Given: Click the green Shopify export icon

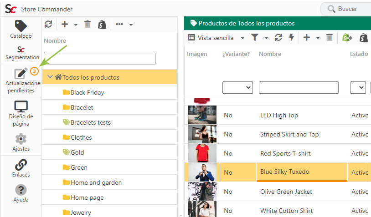Looking at the screenshot, I should click(347, 38).
